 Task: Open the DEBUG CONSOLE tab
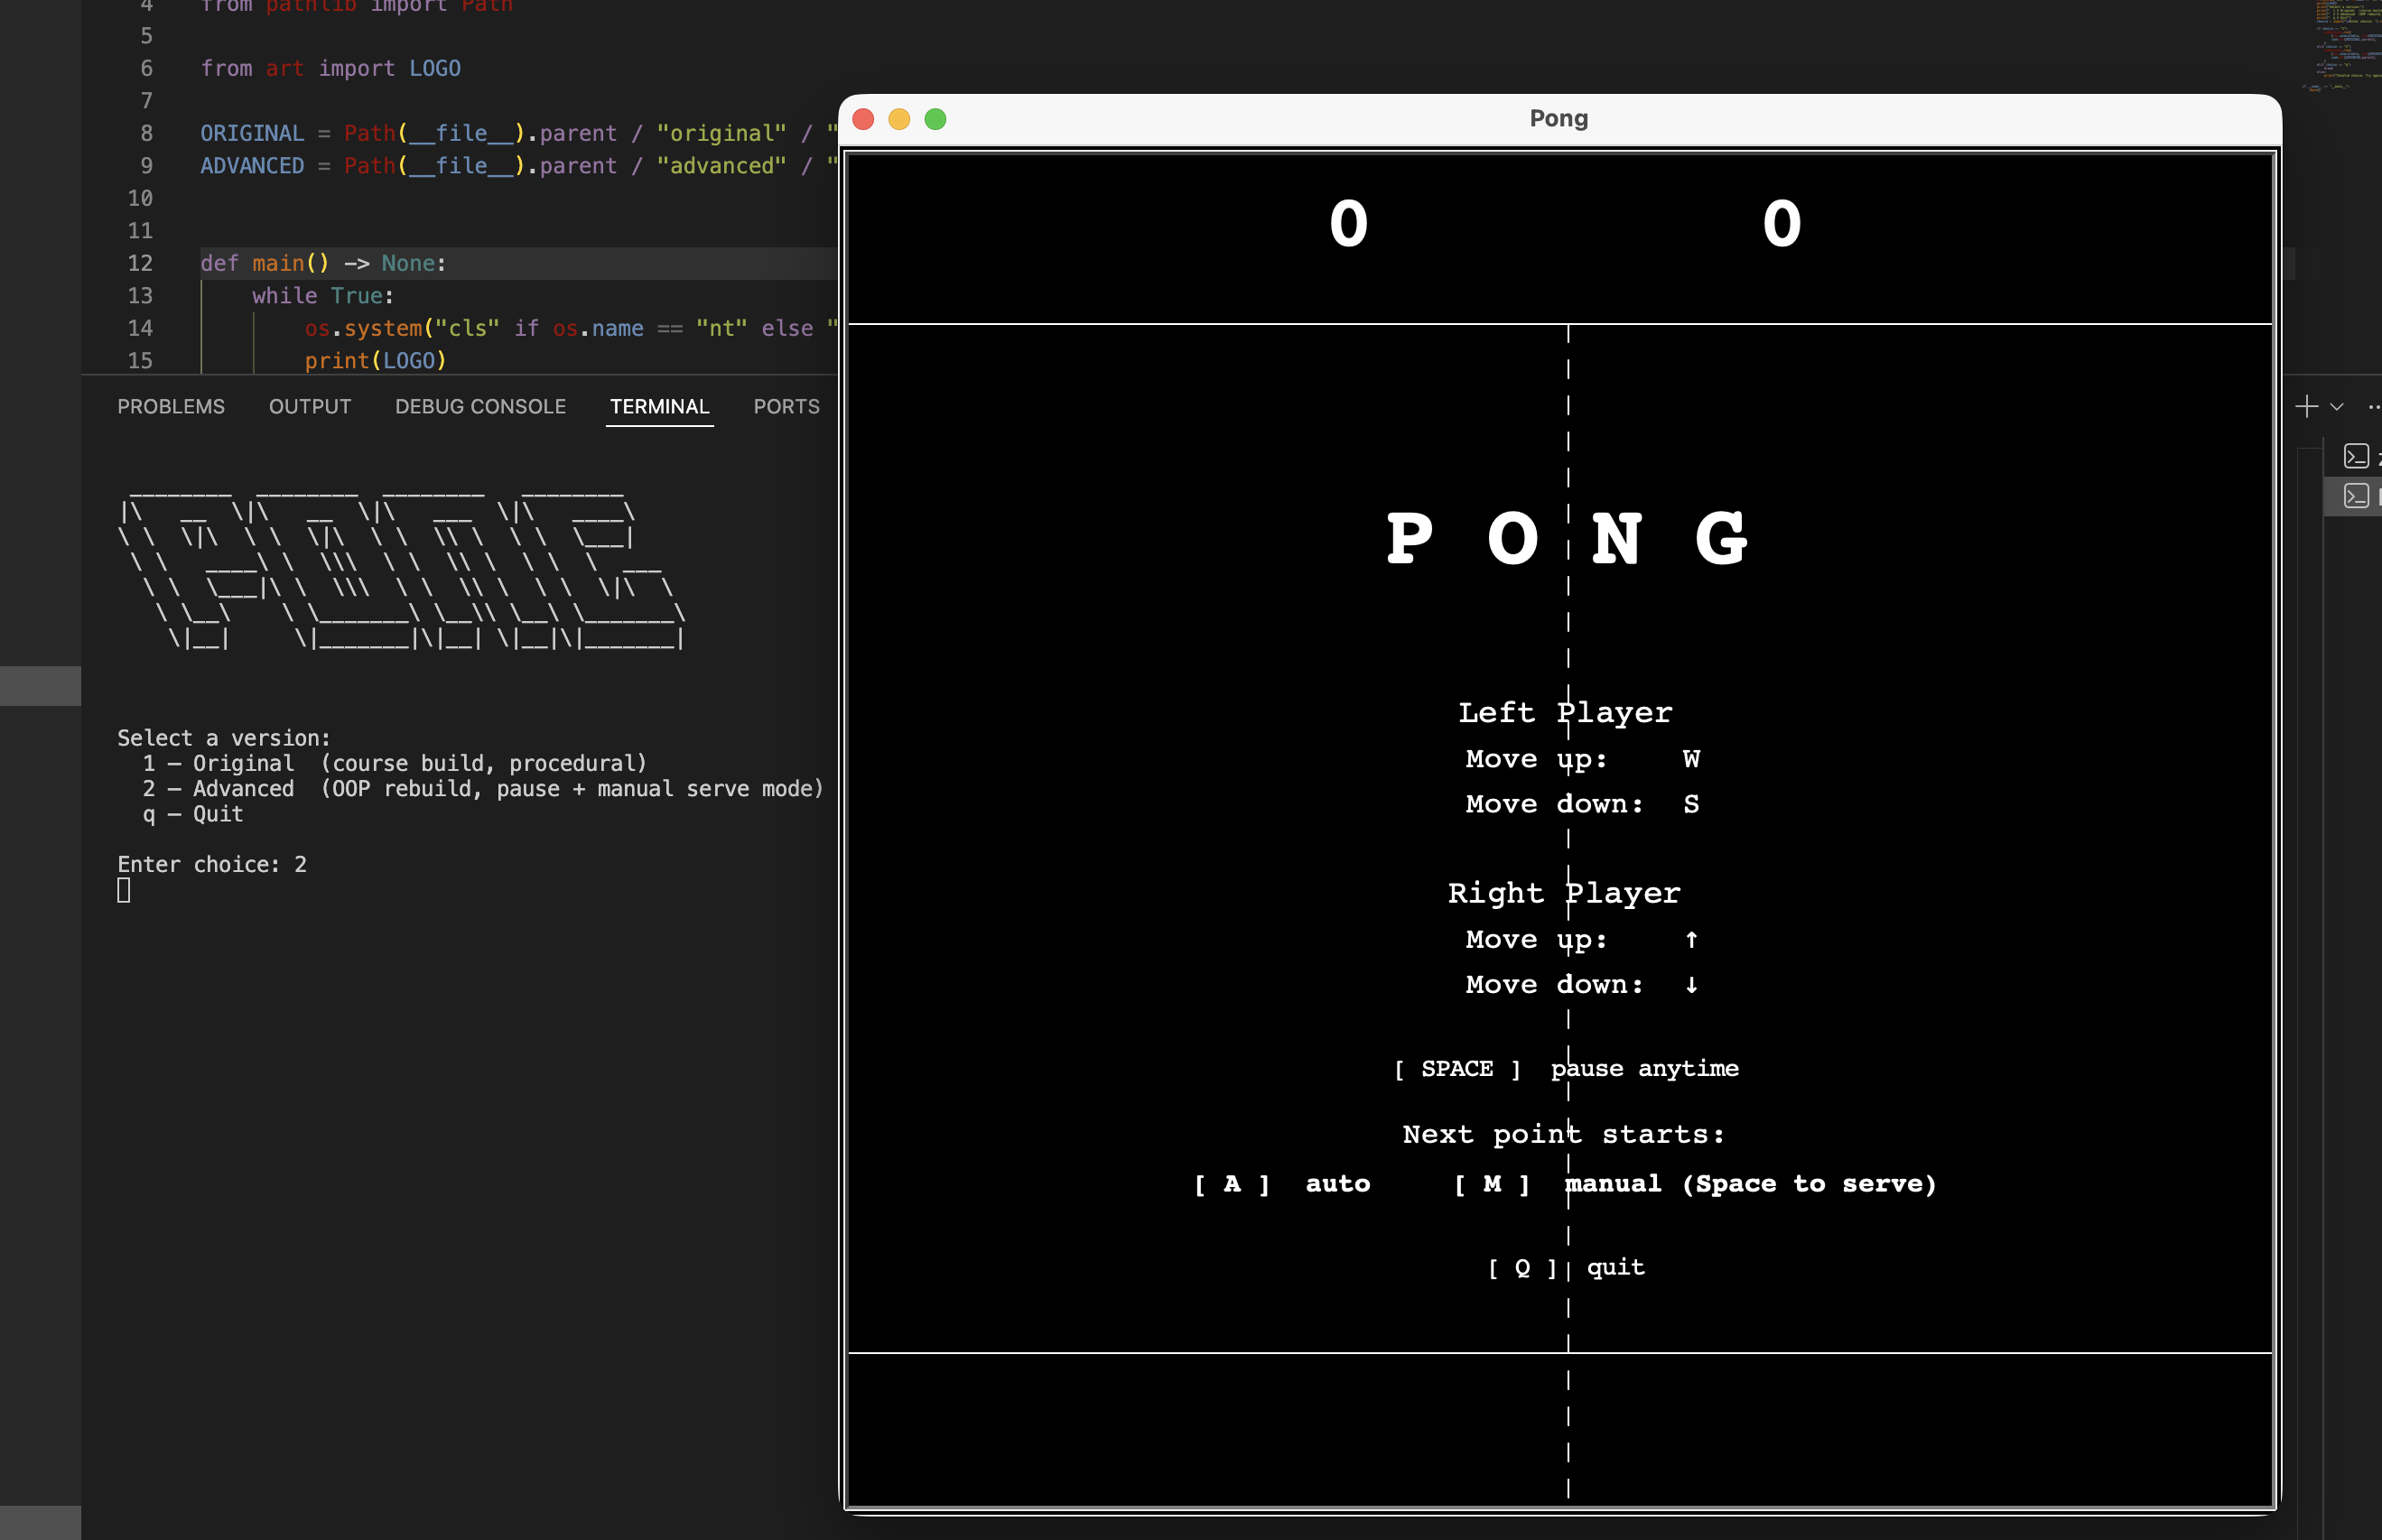pos(480,407)
